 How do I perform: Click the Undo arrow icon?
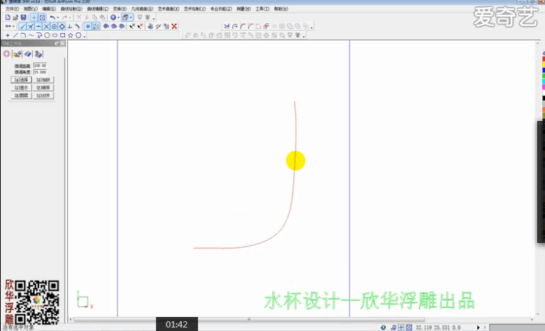[x=52, y=17]
